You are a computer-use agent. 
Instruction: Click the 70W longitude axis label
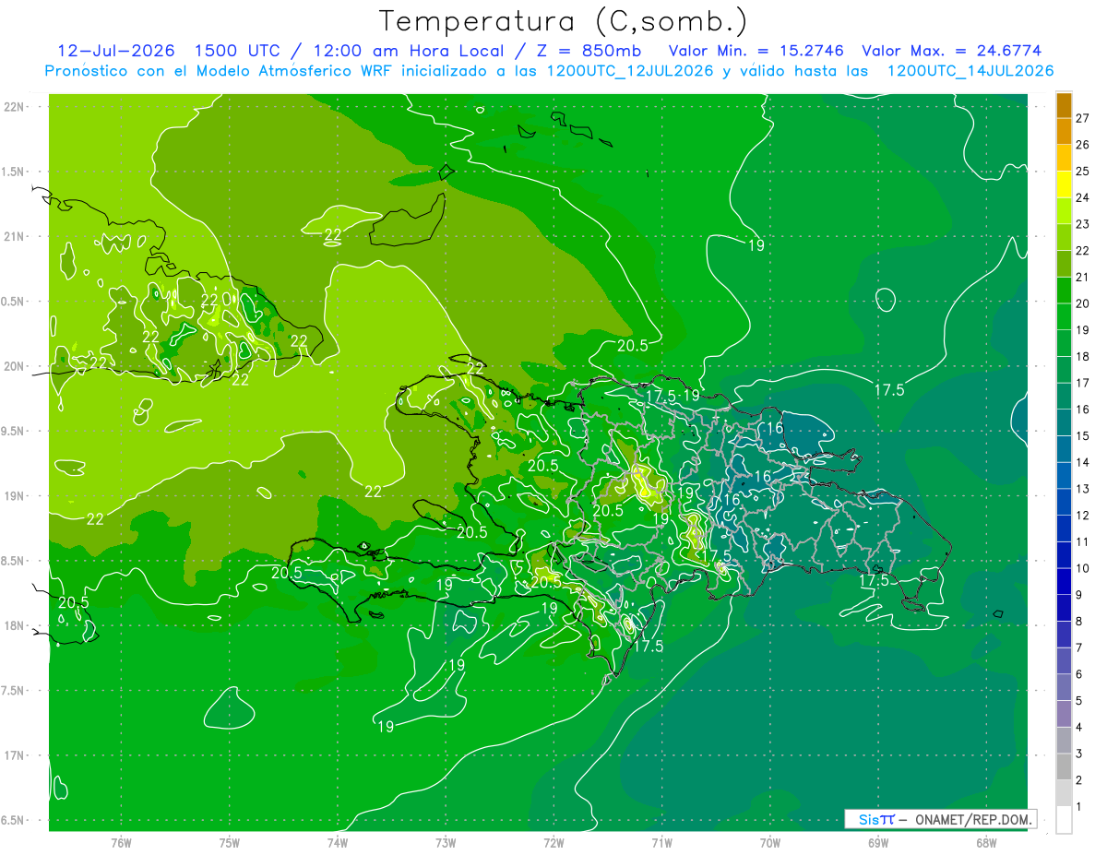(770, 843)
